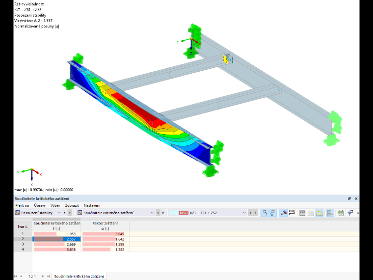Close the Součinitele kritického zatížení panel
The width and height of the screenshot is (373, 280).
coord(356,198)
